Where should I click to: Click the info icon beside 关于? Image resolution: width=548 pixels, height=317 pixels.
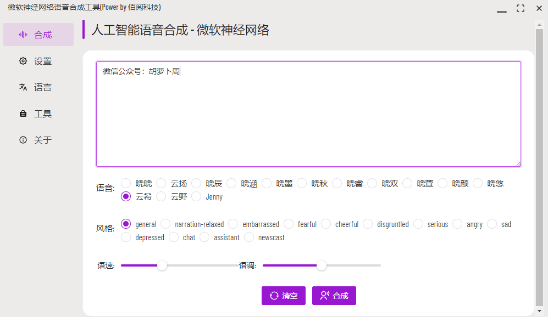(x=23, y=140)
